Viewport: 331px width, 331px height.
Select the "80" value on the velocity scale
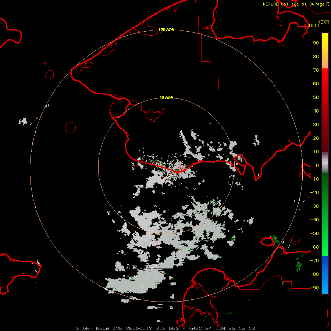pyautogui.click(x=316, y=56)
